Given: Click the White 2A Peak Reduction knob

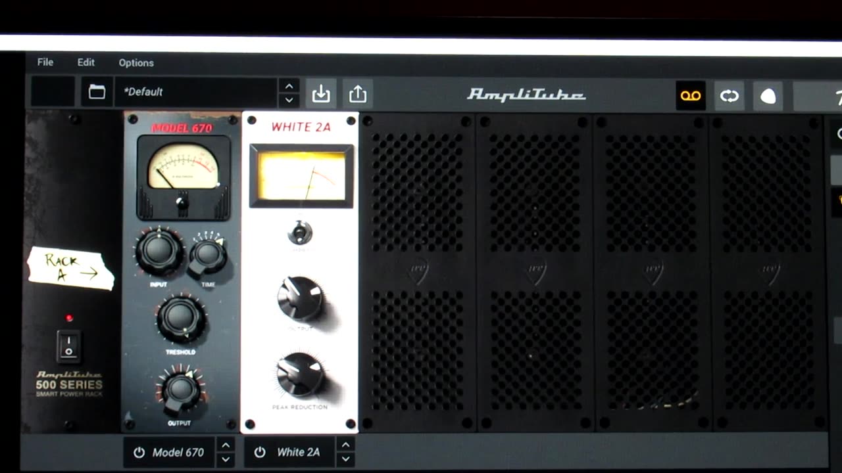Looking at the screenshot, I should coord(300,375).
